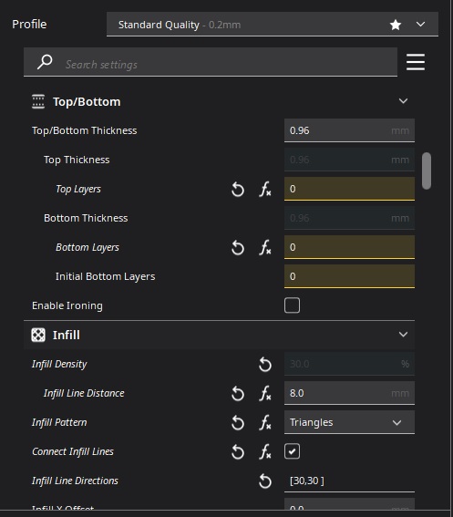Click the settings panel scrollbar handle
This screenshot has width=453, height=517.
coord(427,171)
